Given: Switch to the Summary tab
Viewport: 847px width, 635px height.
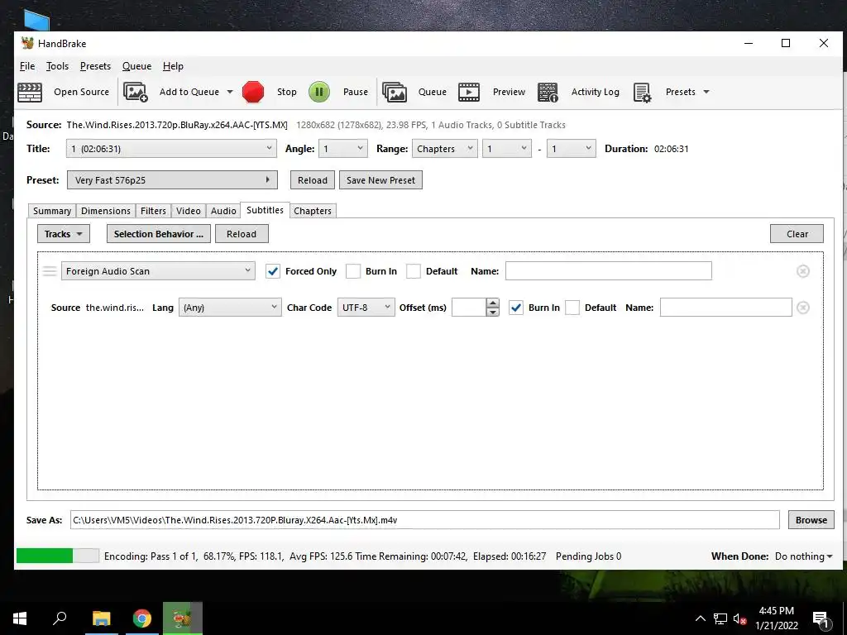Looking at the screenshot, I should [52, 211].
